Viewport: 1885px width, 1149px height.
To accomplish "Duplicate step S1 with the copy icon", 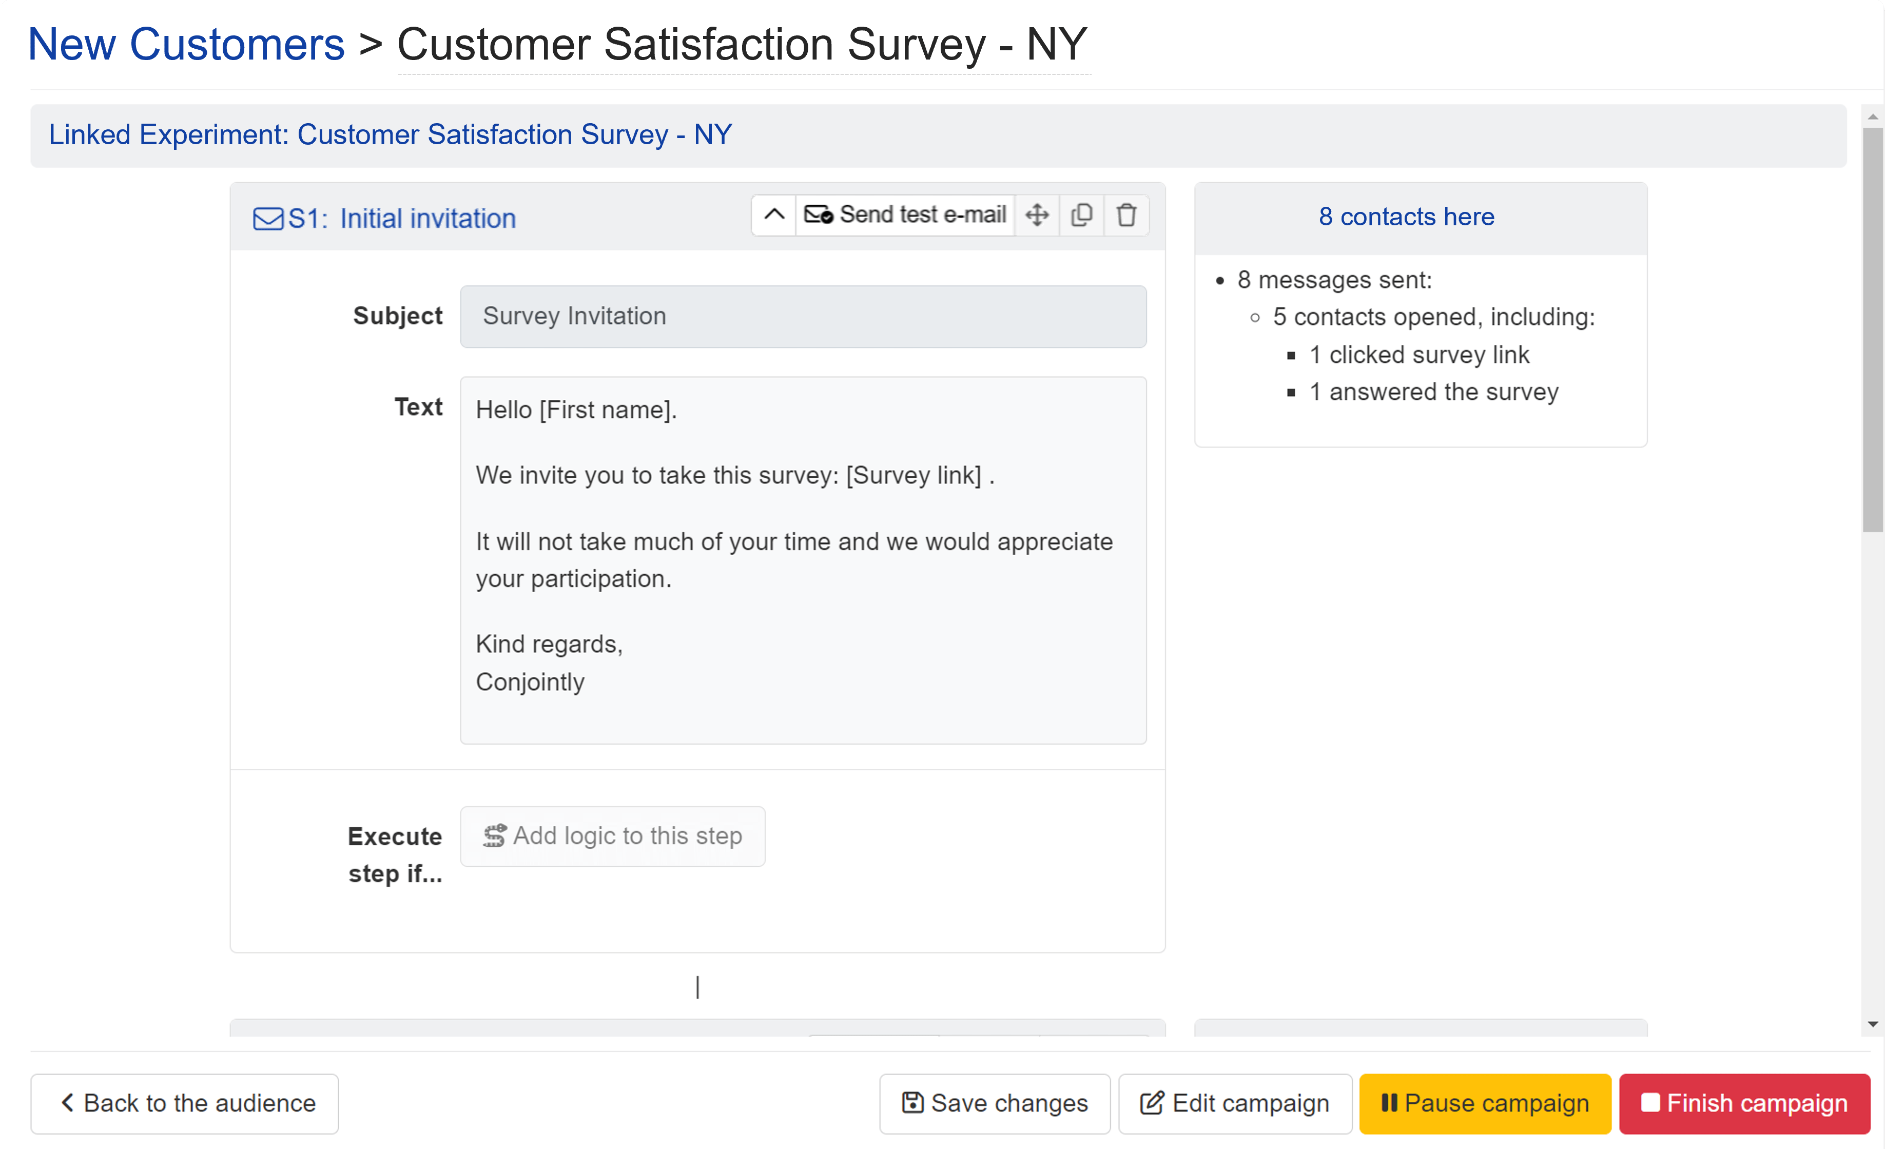I will [x=1081, y=215].
